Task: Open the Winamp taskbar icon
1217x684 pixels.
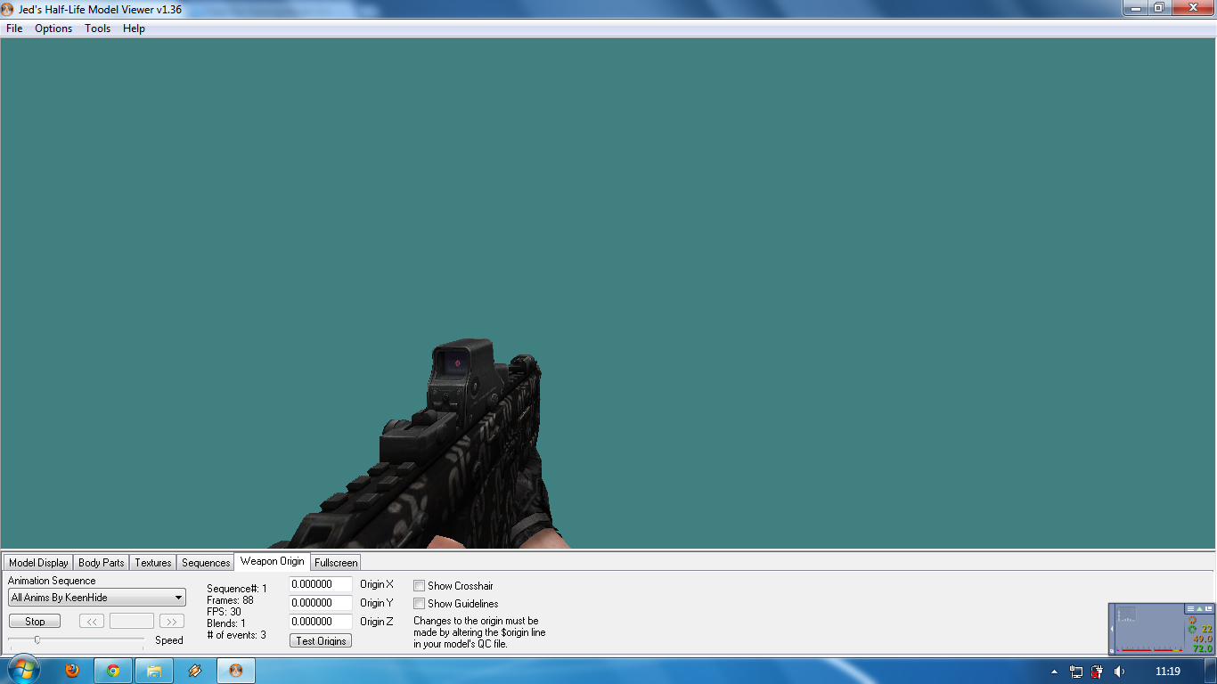Action: click(195, 671)
